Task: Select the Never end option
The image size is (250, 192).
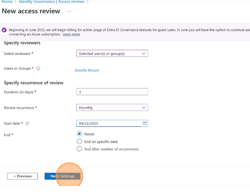Action: point(80,134)
